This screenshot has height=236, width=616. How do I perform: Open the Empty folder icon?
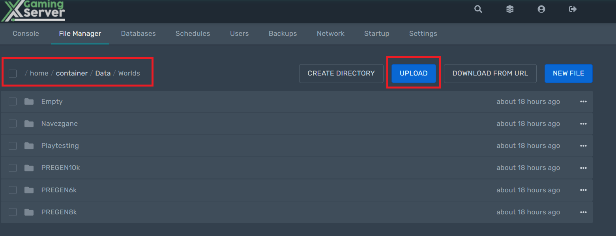tap(29, 101)
